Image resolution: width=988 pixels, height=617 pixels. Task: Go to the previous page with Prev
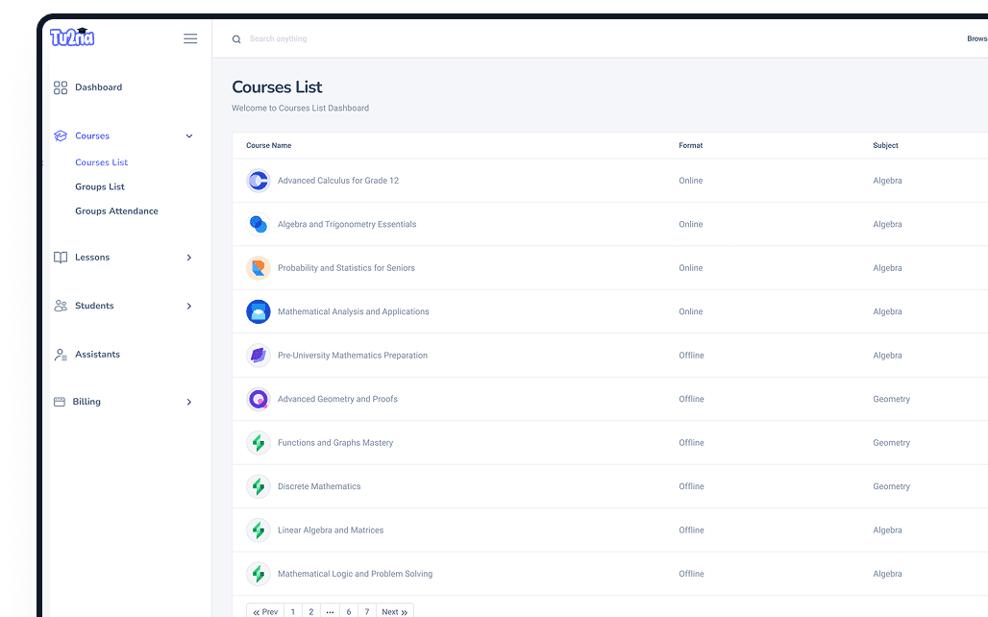click(265, 611)
